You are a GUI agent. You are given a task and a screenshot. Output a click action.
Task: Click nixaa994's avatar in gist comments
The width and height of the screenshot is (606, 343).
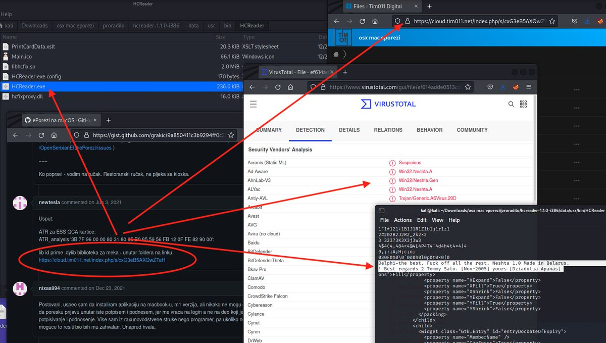21,288
